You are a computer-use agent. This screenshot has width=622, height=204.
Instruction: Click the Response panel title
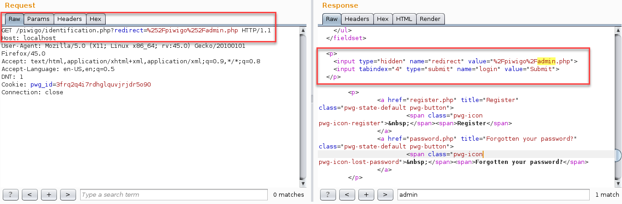(340, 5)
